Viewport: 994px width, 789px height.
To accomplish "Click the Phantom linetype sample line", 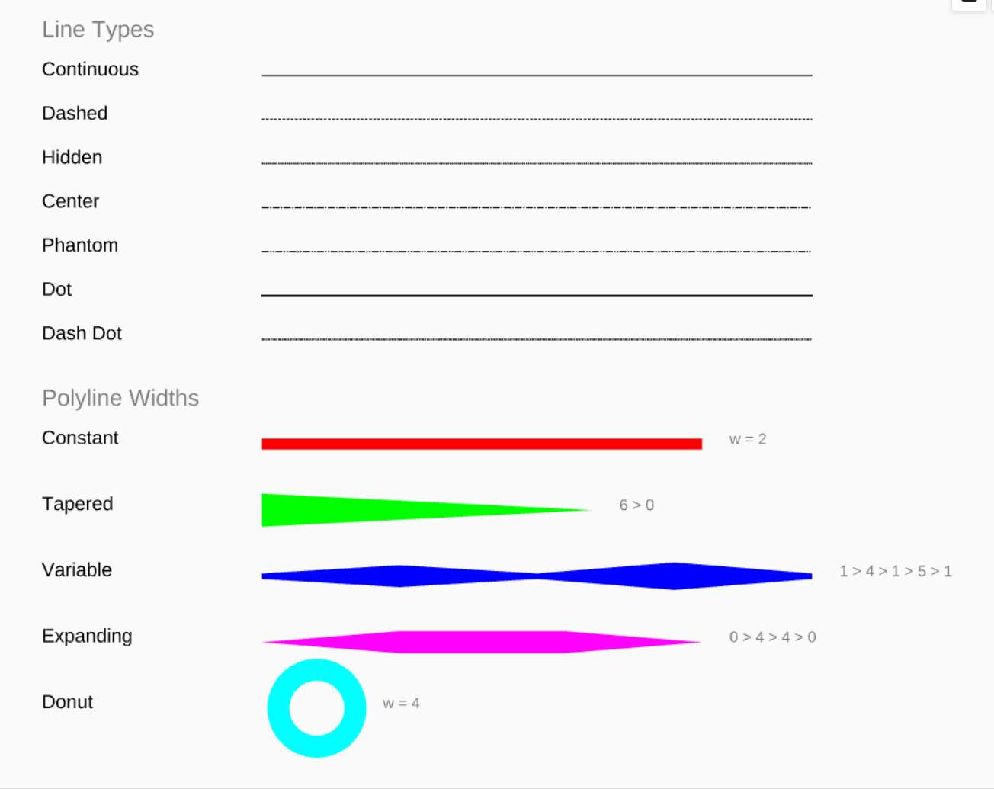I will (x=537, y=252).
